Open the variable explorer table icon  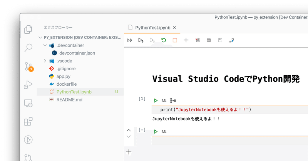[209, 40]
